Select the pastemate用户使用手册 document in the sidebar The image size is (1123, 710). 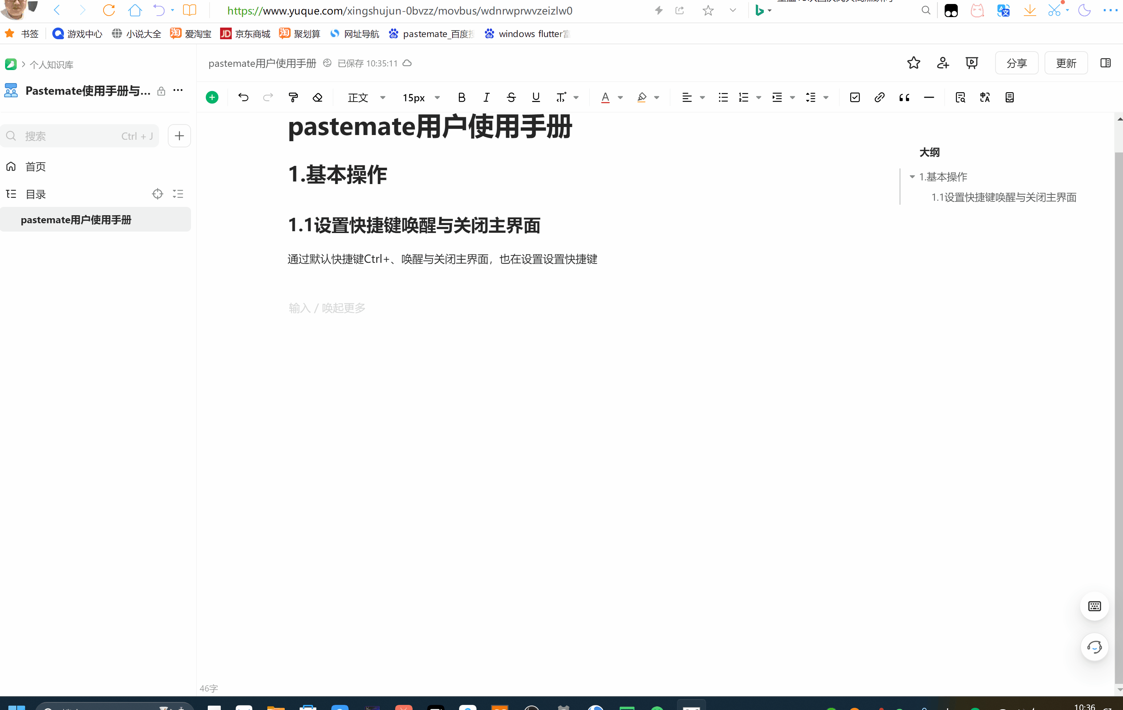click(76, 220)
